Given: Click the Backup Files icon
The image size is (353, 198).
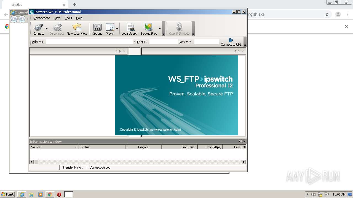Looking at the screenshot, I should 149,29.
